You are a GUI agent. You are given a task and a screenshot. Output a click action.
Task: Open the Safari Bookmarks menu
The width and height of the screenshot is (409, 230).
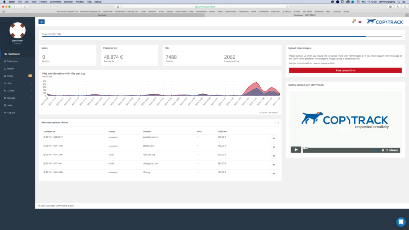(x=56, y=2)
